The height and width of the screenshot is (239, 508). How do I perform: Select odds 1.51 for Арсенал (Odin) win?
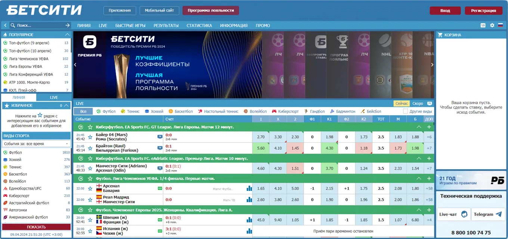tap(295, 168)
